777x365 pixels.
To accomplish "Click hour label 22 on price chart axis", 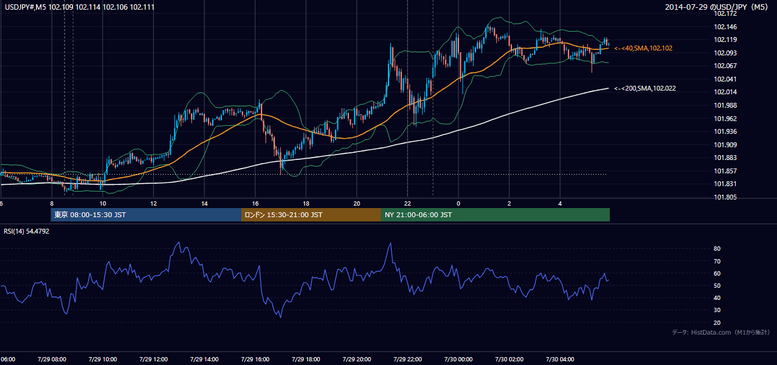I will pos(407,203).
